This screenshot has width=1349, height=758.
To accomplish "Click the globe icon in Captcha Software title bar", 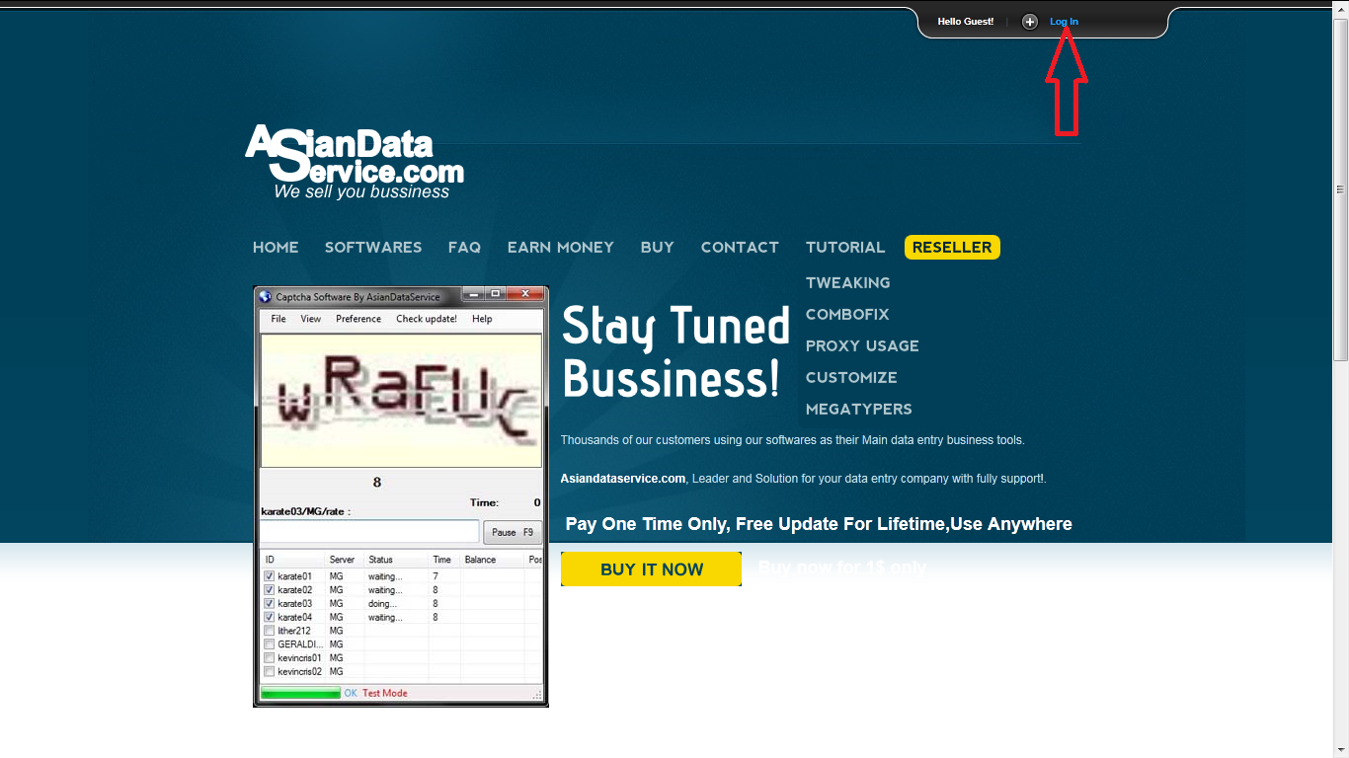I will pyautogui.click(x=265, y=297).
